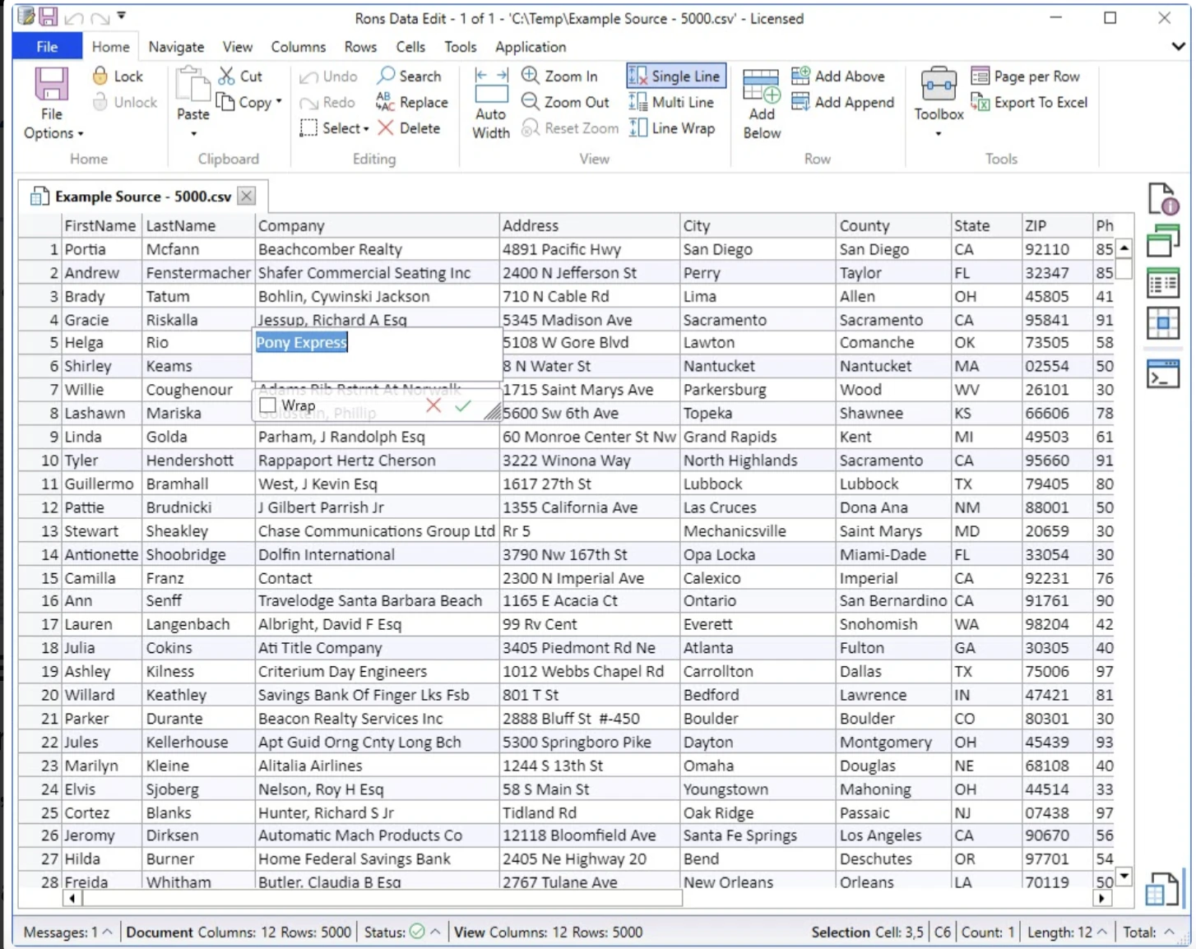Switch to the Navigate ribbon tab
Image resolution: width=1196 pixels, height=949 pixels.
[x=176, y=47]
